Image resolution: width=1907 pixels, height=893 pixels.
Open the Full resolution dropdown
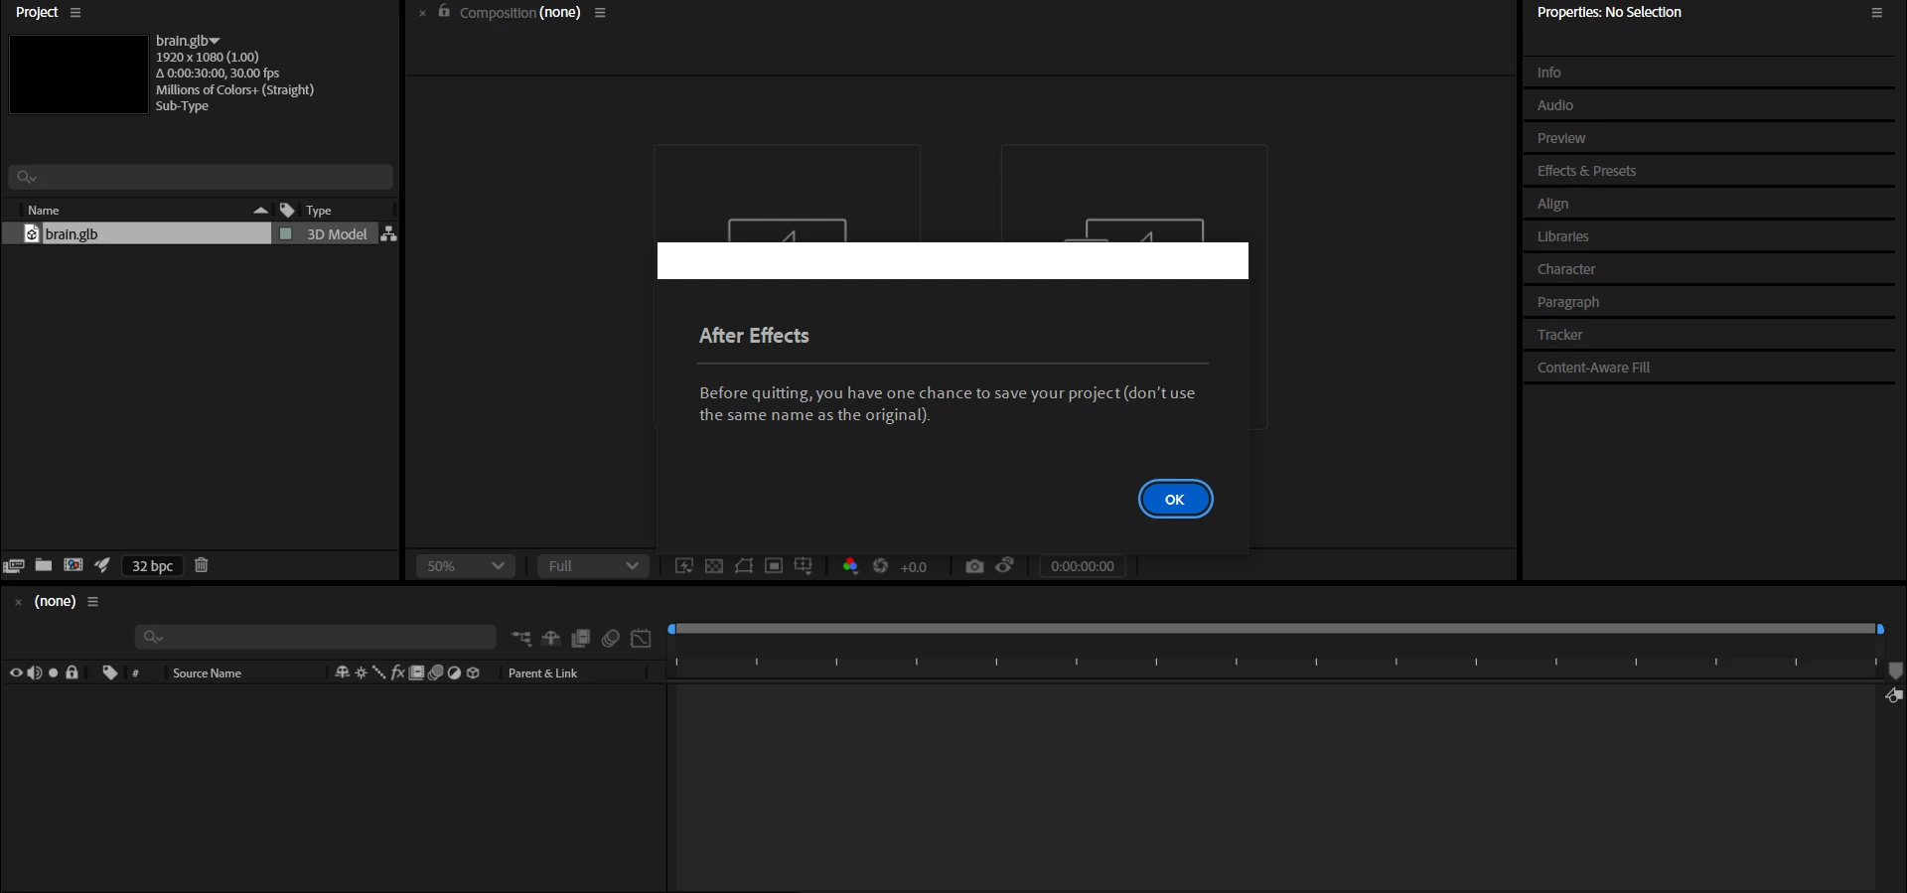coord(593,566)
